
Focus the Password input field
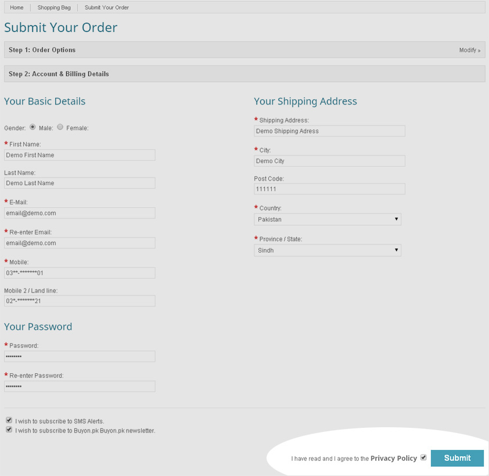click(80, 356)
